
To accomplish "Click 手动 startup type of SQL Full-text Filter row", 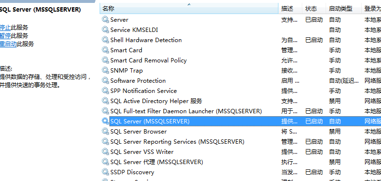I will 335,111.
